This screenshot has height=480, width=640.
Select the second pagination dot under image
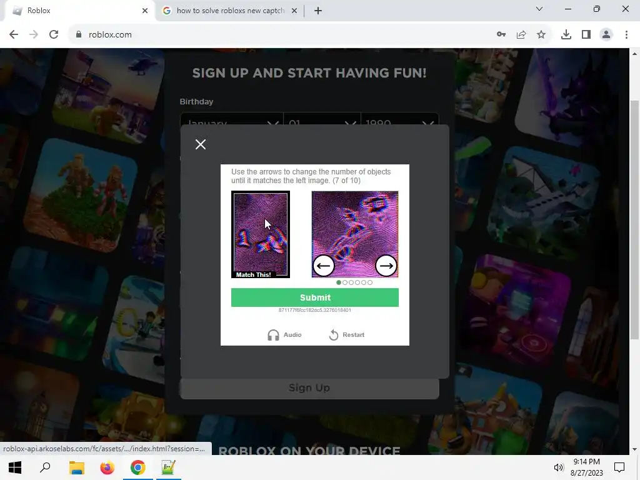tap(345, 282)
